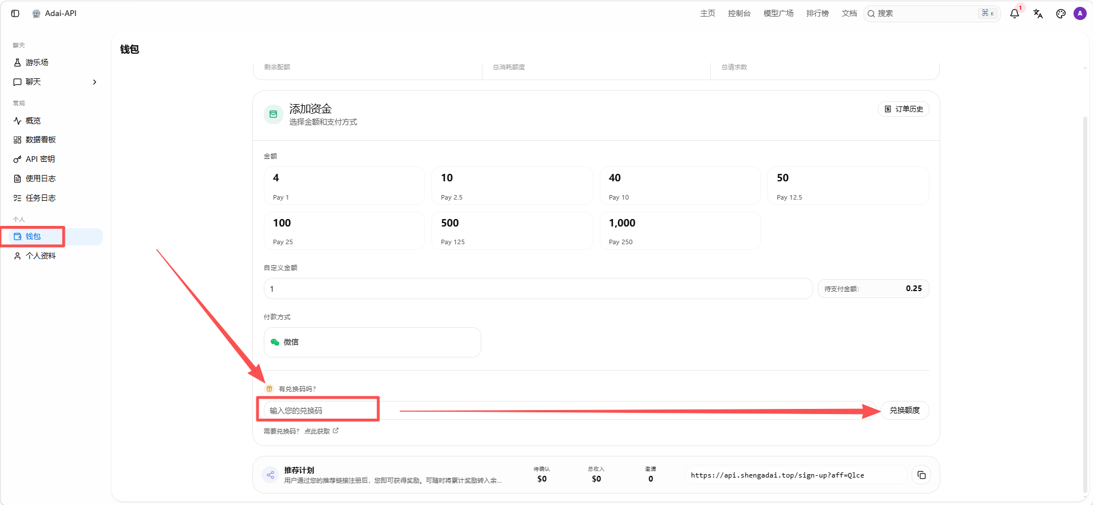The height and width of the screenshot is (505, 1093).
Task: Select the 100 amount option
Action: click(344, 230)
